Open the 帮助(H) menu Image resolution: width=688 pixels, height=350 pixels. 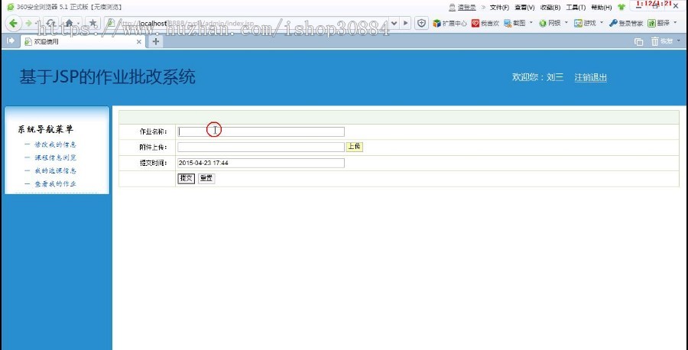point(601,8)
